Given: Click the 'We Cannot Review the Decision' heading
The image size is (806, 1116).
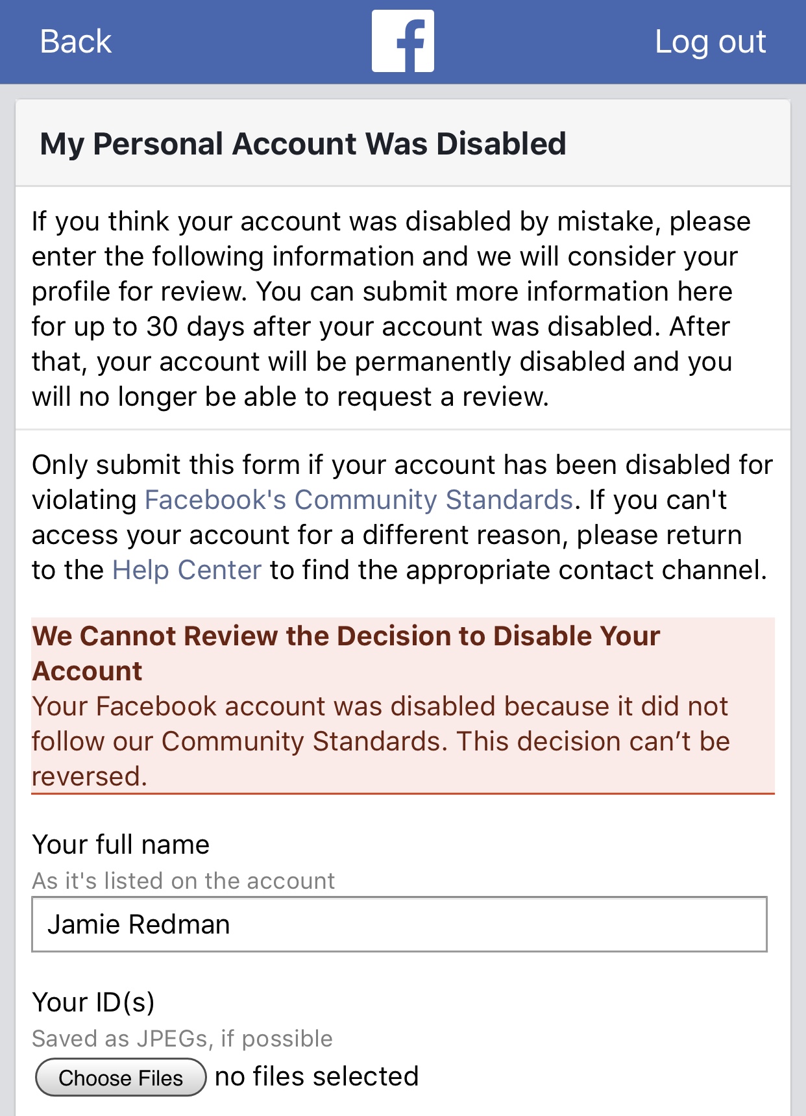Looking at the screenshot, I should [346, 636].
